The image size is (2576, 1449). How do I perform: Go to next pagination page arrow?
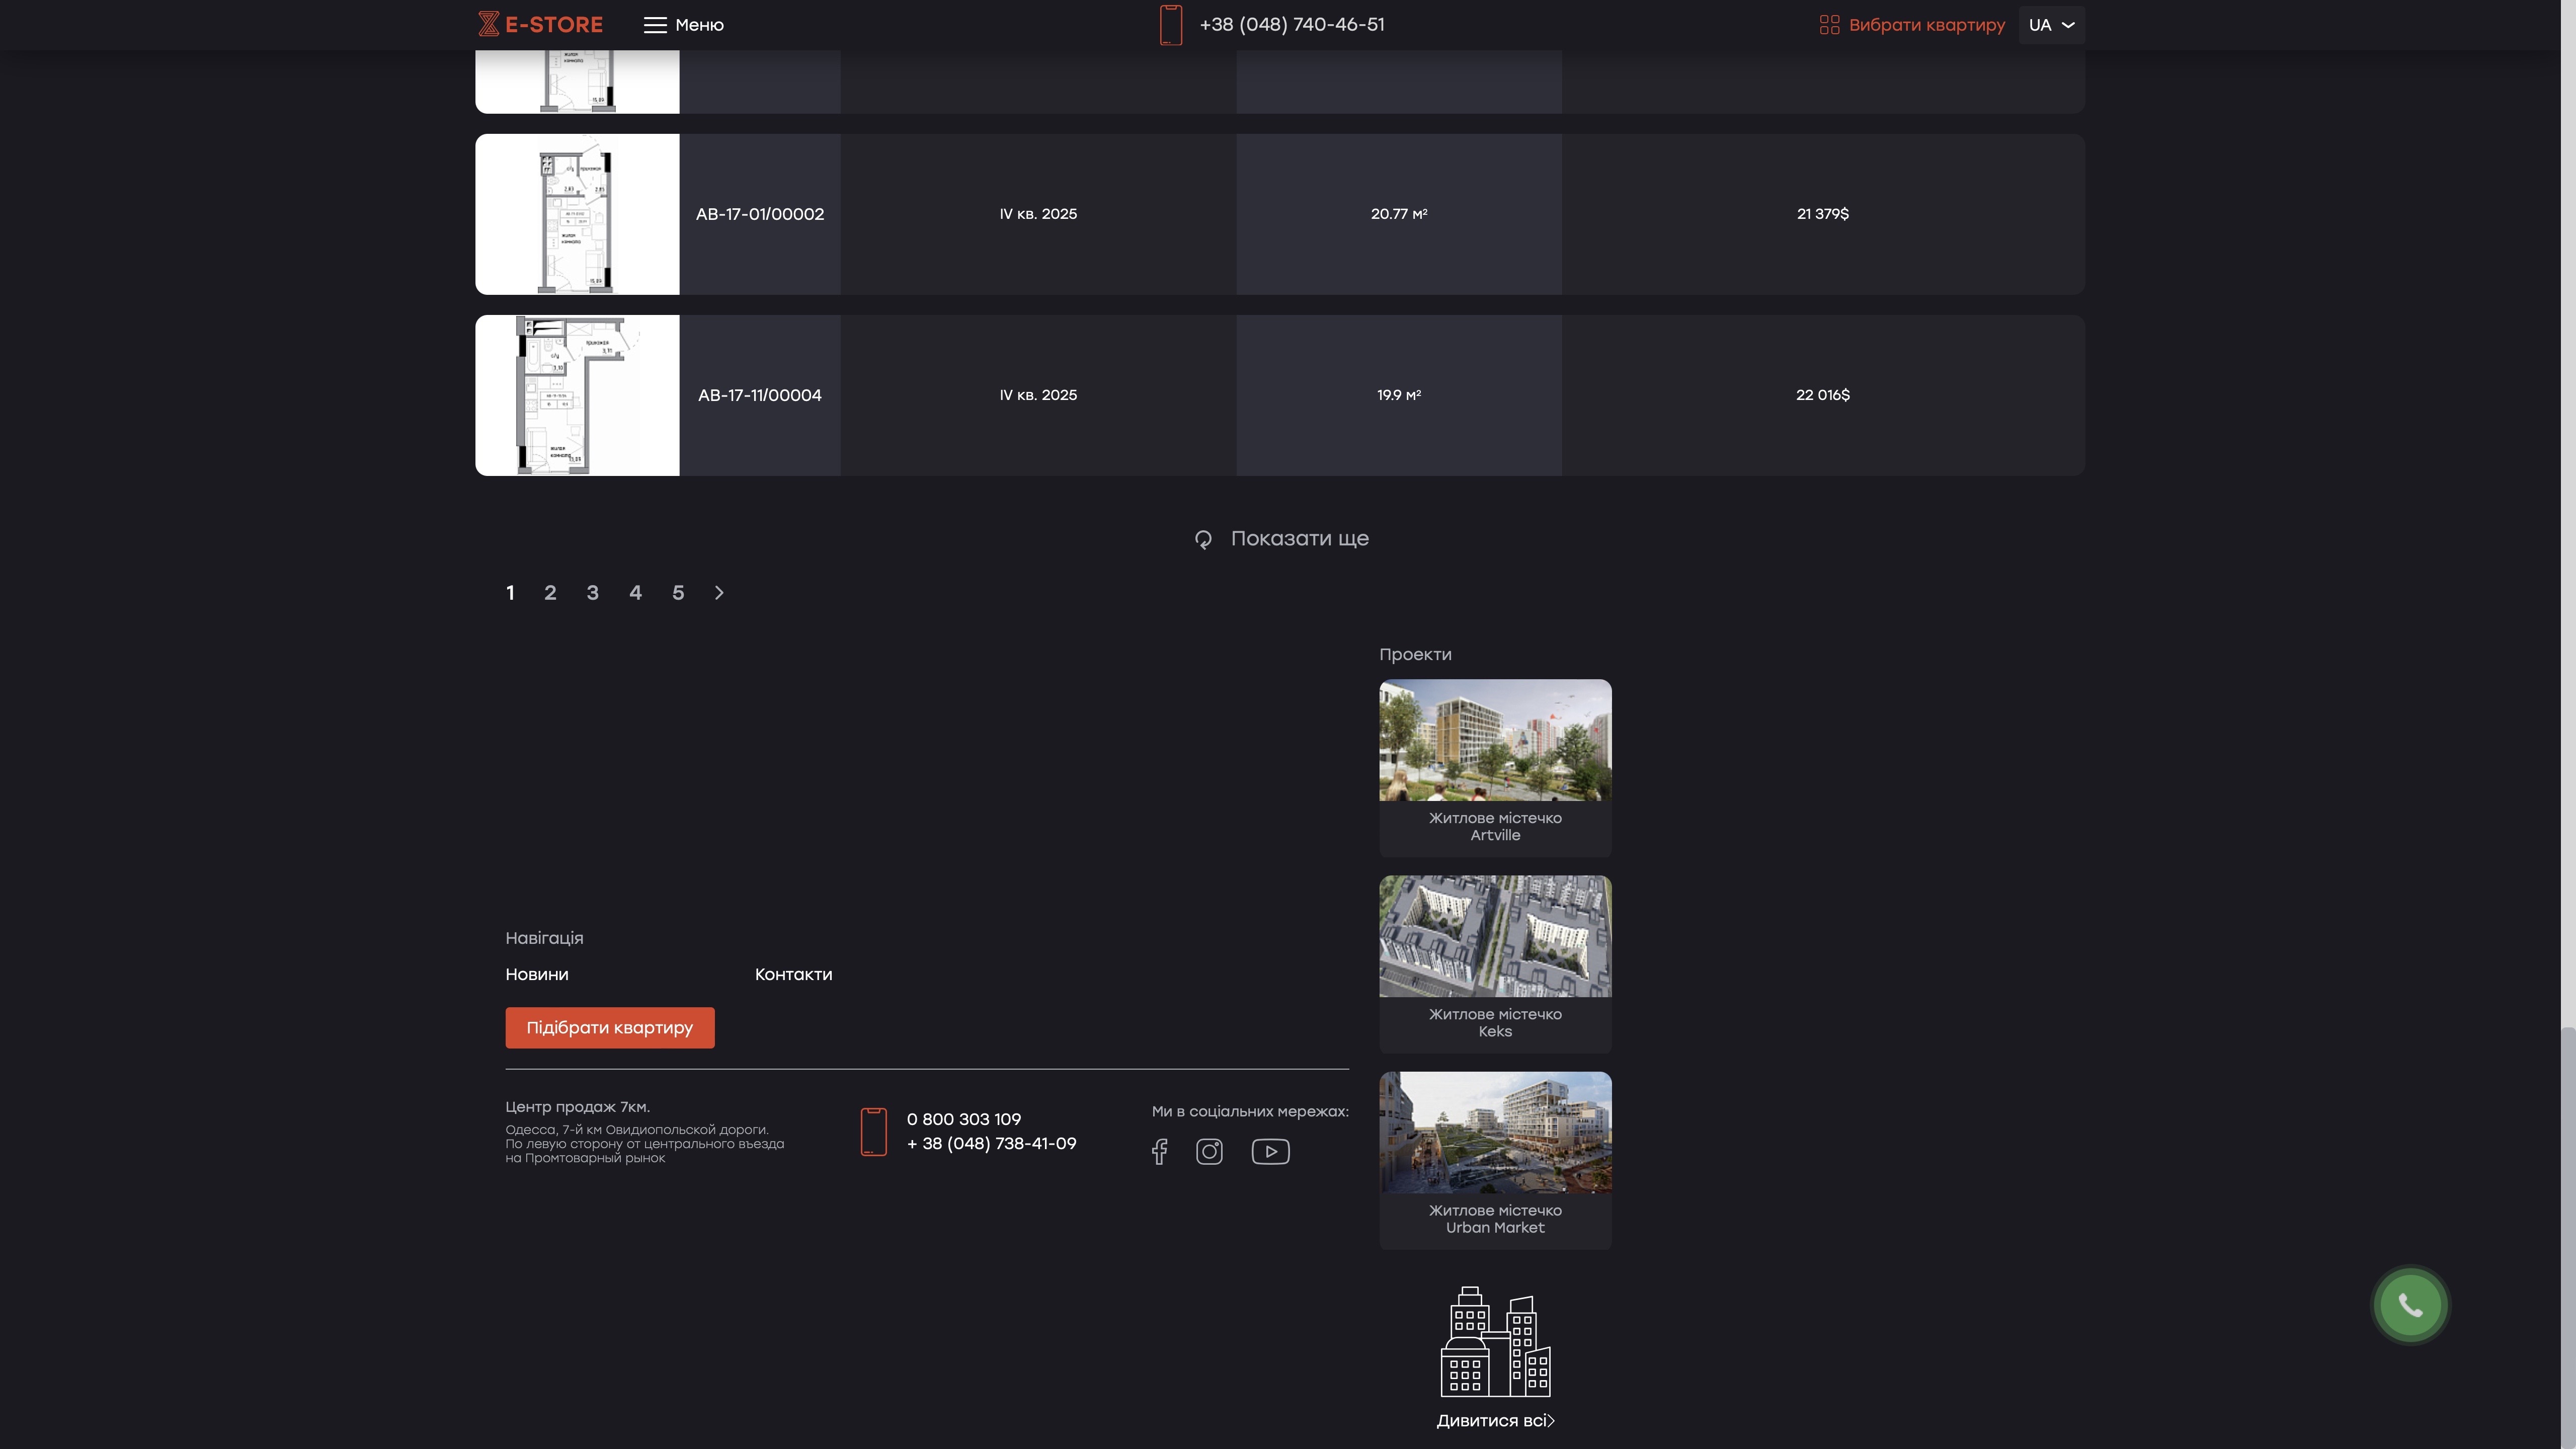pos(719,593)
